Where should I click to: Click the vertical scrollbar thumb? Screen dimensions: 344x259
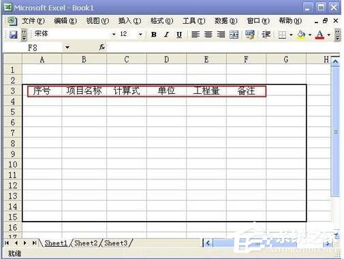(335, 131)
